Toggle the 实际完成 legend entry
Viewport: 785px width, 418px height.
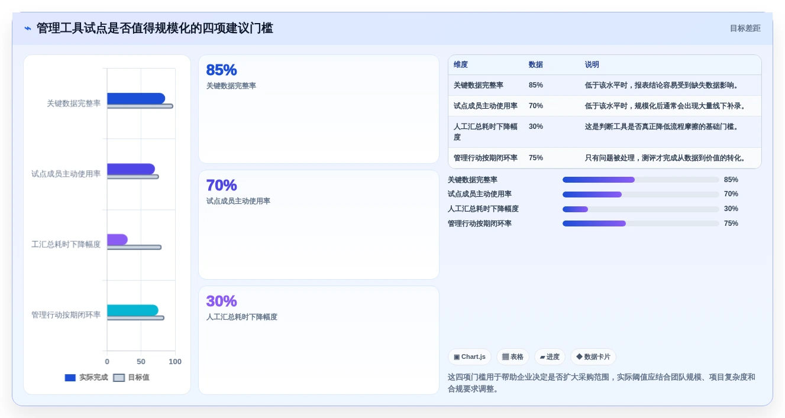[86, 377]
